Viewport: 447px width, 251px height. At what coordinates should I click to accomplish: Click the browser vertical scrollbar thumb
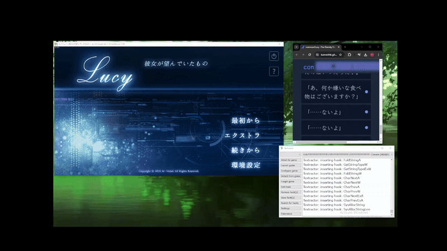(381, 129)
